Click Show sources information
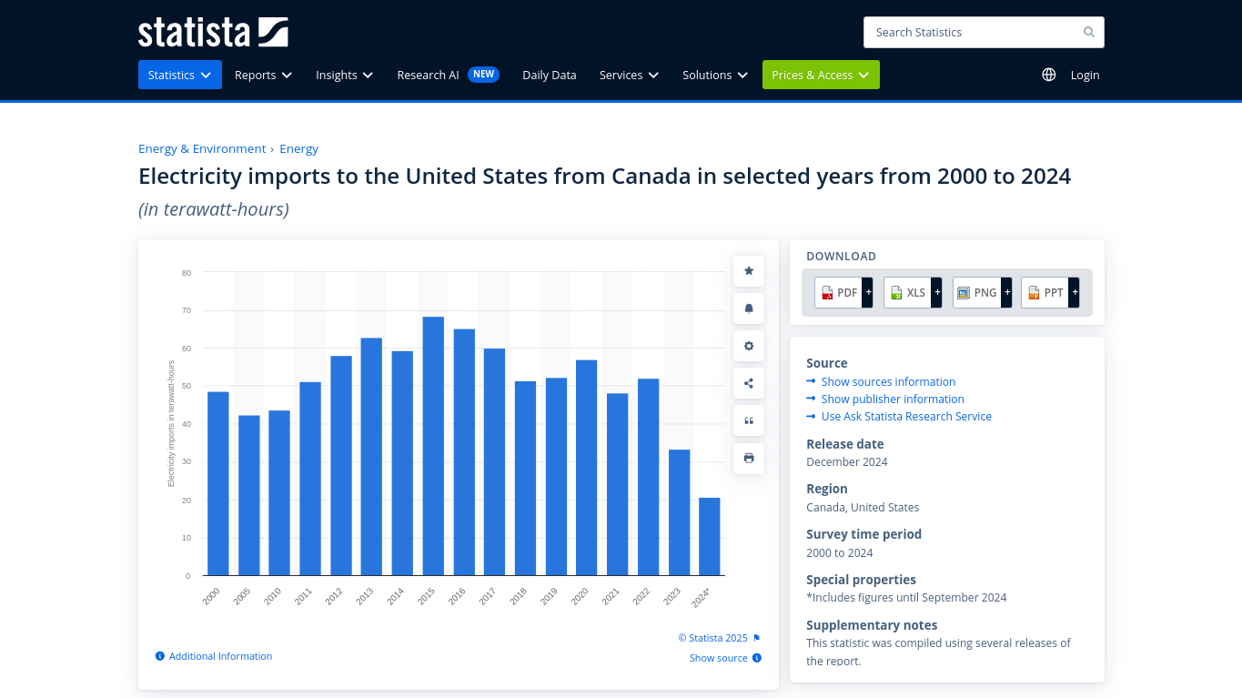This screenshot has height=698, width=1242. (888, 381)
